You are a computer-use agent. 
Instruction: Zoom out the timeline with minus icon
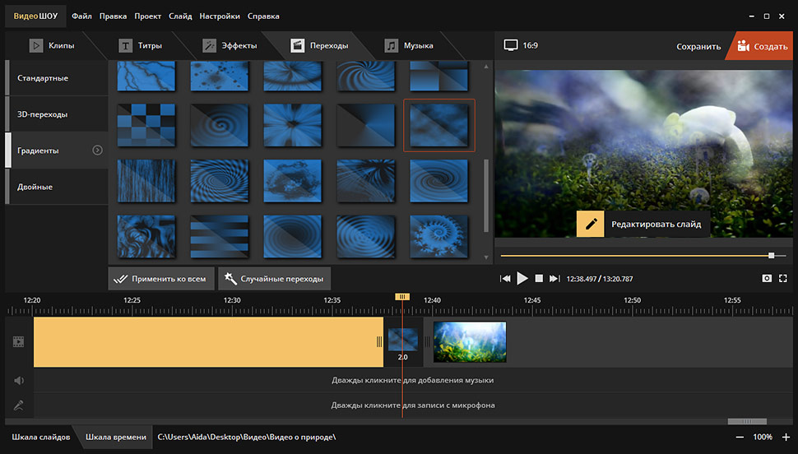(x=740, y=437)
